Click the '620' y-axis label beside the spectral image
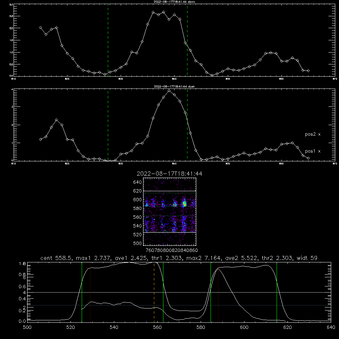 [138, 191]
